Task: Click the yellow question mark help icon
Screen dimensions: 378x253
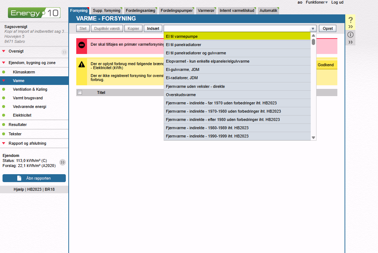Action: click(351, 20)
